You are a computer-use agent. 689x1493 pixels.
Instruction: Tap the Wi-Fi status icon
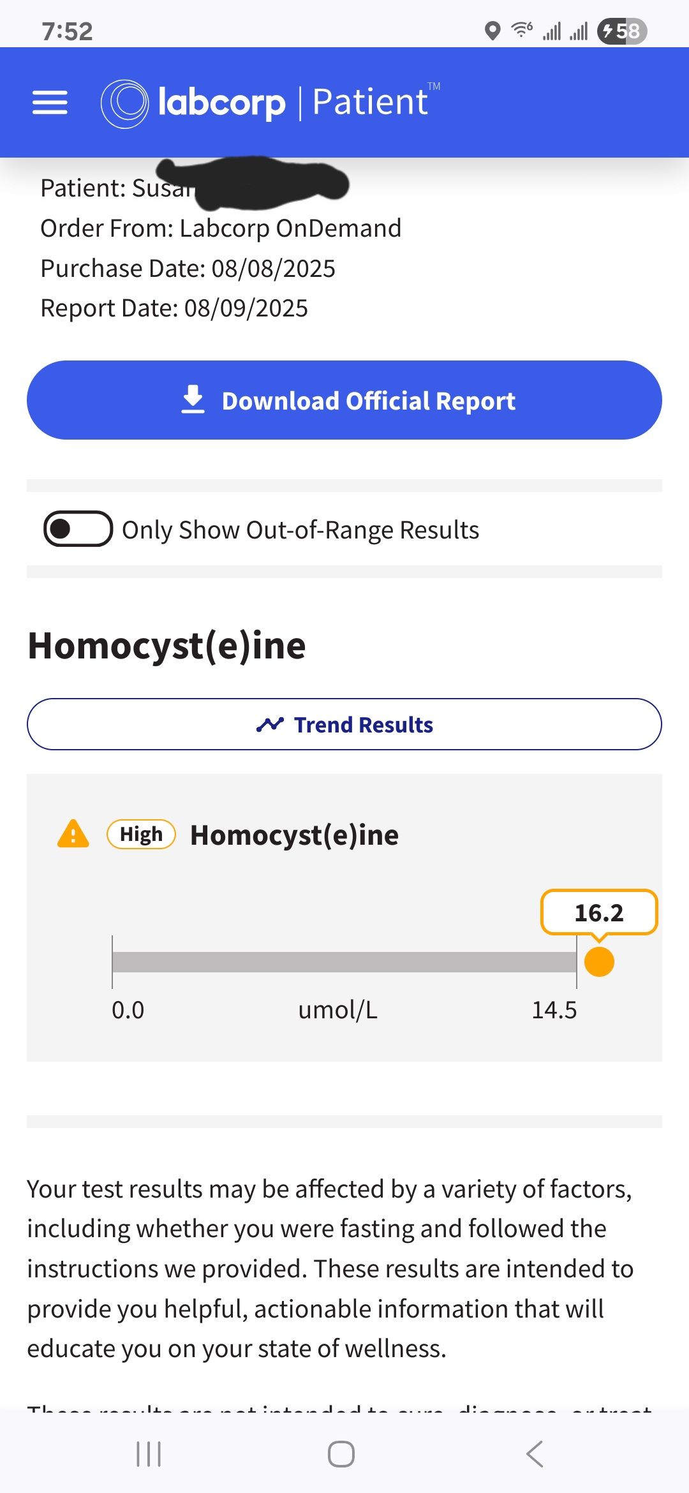point(522,30)
